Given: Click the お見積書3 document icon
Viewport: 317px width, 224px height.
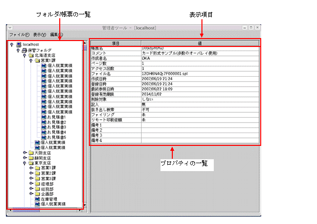Looking at the screenshot, I should 43,127.
